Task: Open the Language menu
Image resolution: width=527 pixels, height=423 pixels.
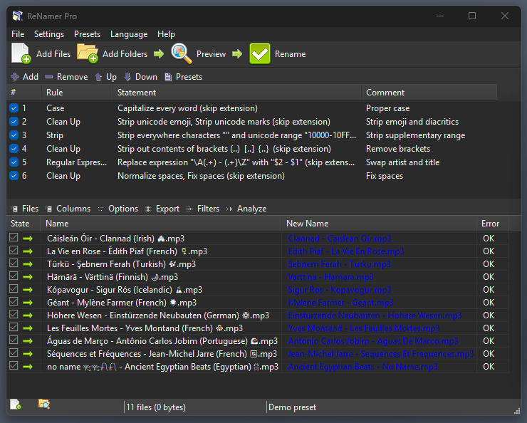Action: tap(129, 34)
